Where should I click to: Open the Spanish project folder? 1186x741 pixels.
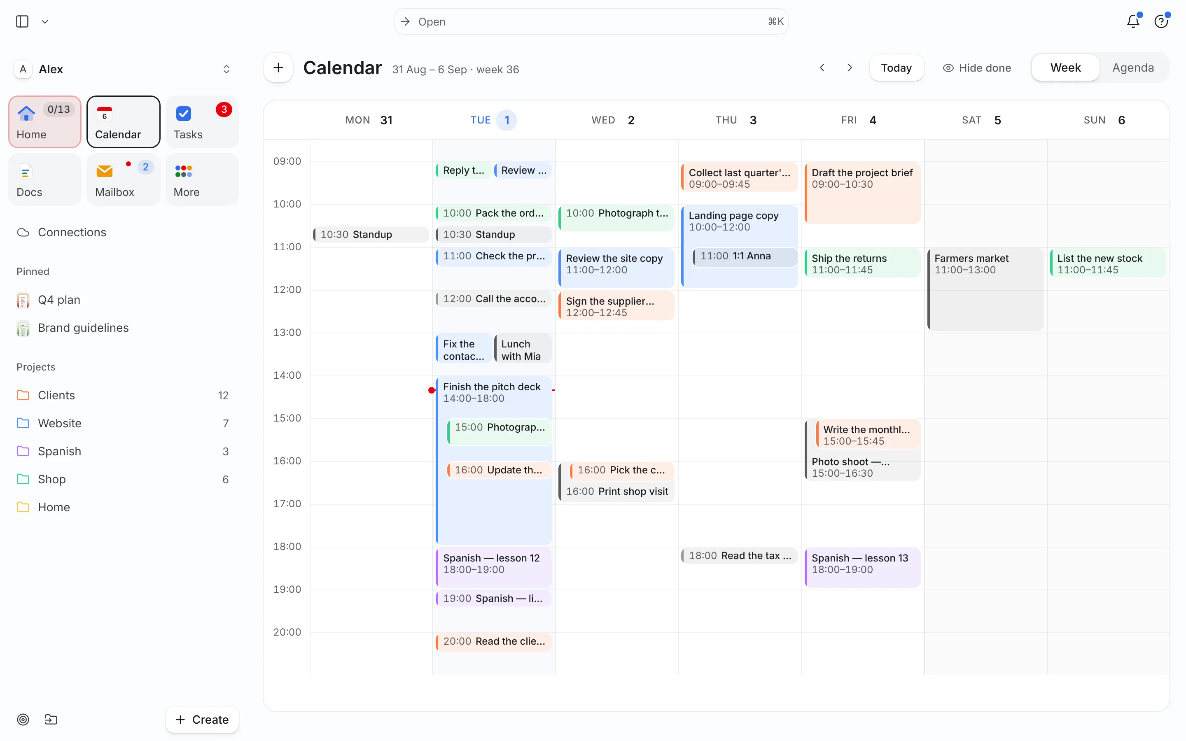[124, 451]
